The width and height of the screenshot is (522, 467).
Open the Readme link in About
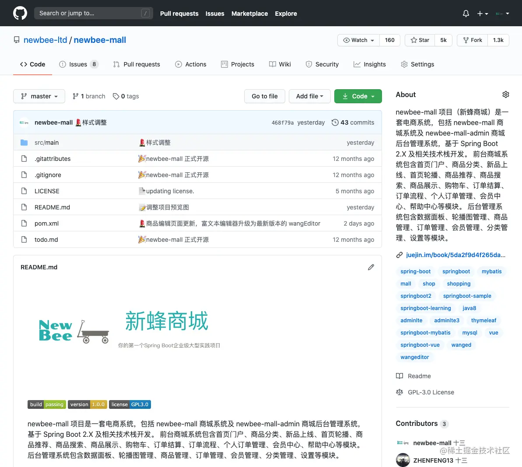[419, 376]
